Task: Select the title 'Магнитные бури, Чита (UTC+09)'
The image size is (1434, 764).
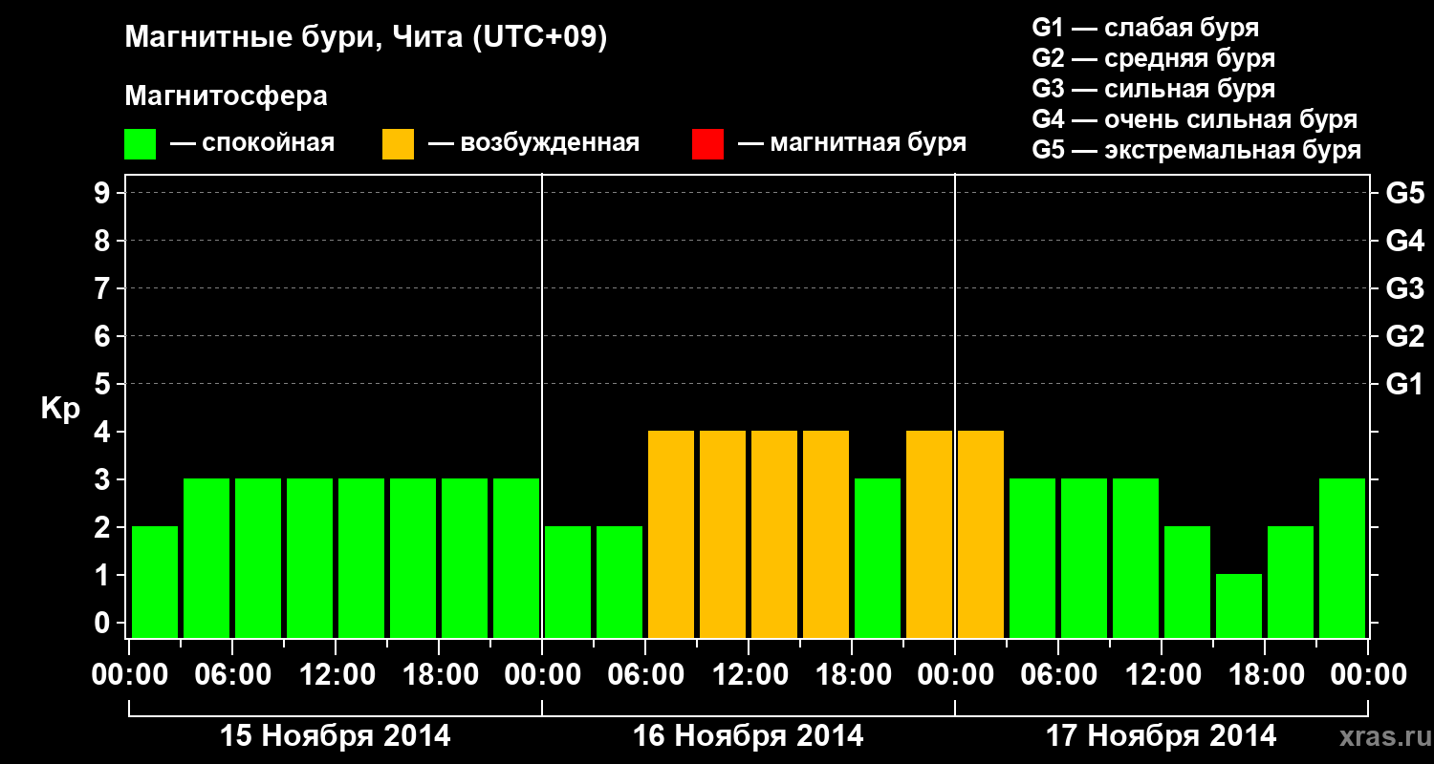Action: [x=366, y=38]
